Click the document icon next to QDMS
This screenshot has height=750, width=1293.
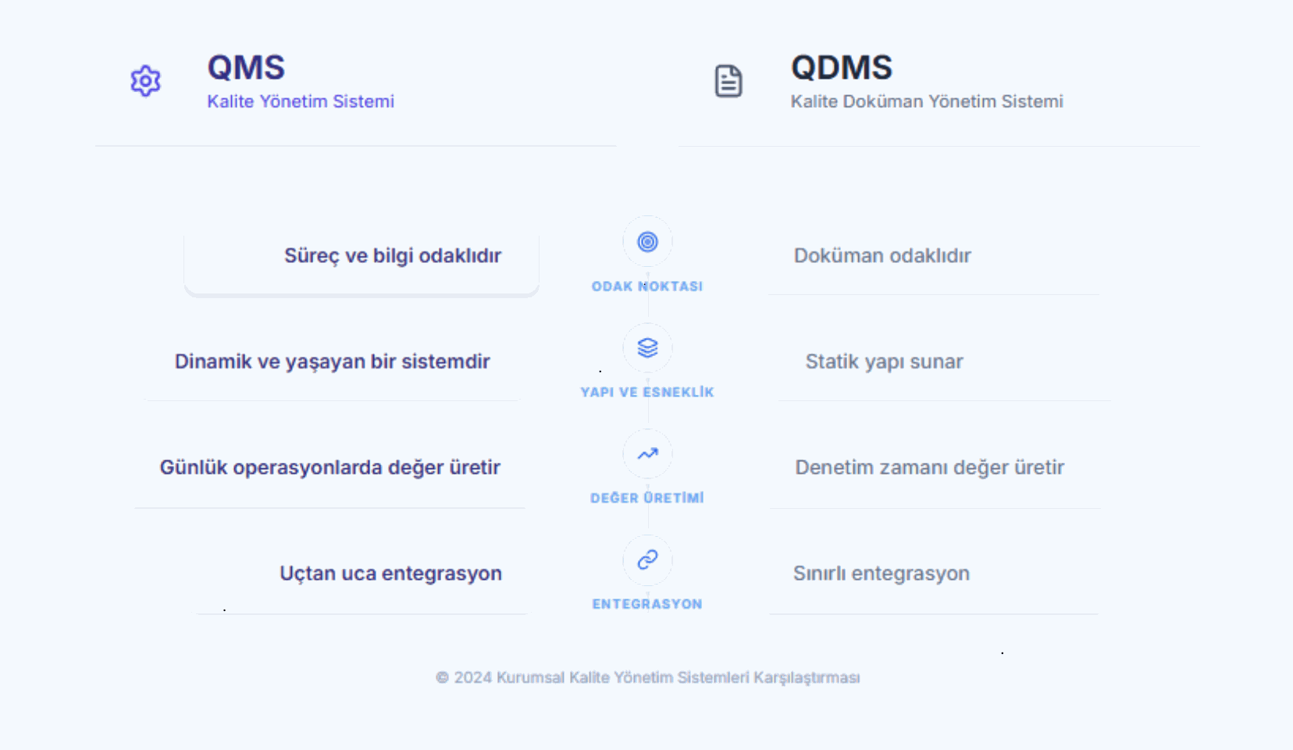(728, 80)
